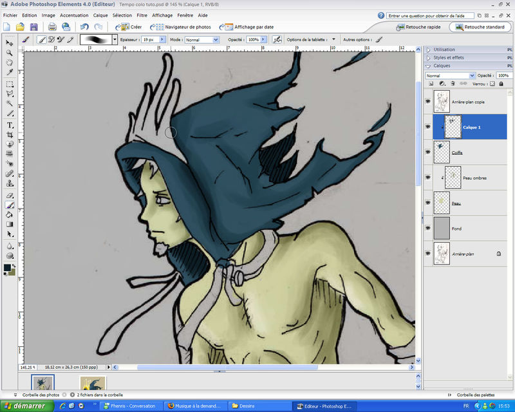Open the Affichage menu
The width and height of the screenshot is (515, 412).
(162, 15)
